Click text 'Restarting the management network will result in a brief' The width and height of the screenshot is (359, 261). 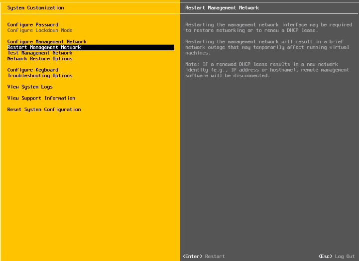pos(264,42)
